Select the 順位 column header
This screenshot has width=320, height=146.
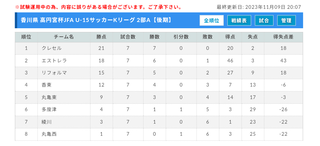[26, 37]
